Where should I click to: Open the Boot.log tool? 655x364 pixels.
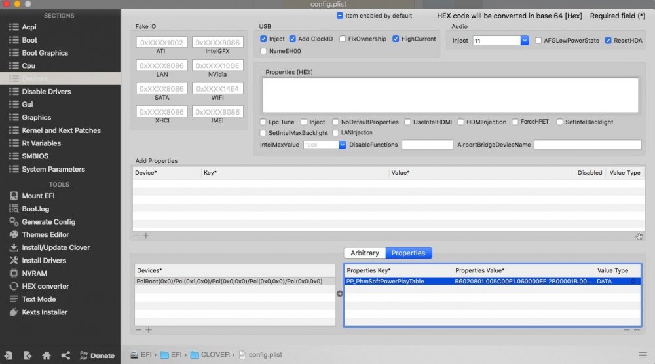35,209
